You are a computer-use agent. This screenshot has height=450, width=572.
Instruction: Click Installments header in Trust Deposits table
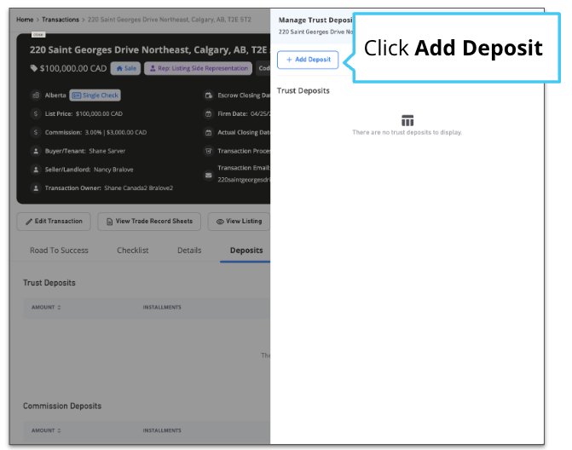[162, 308]
